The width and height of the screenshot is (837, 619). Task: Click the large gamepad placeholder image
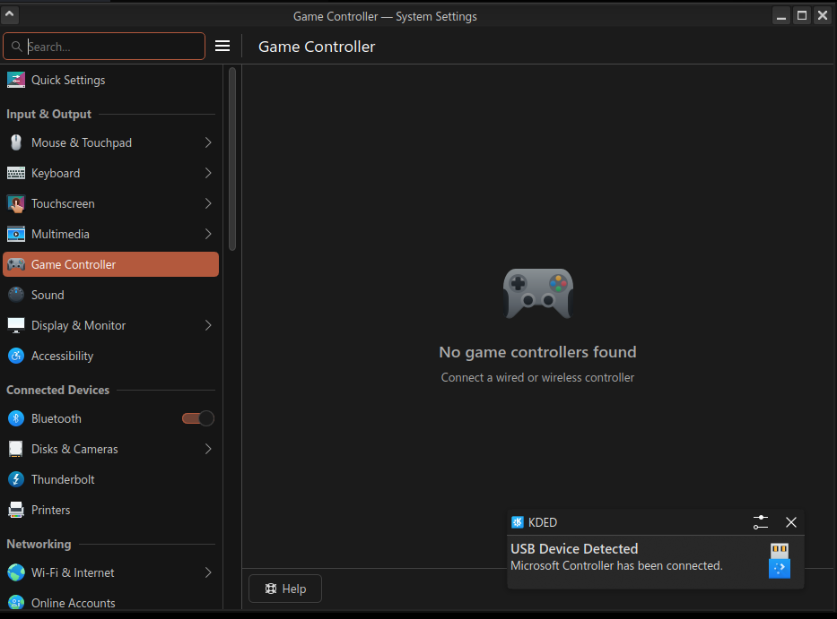click(537, 293)
